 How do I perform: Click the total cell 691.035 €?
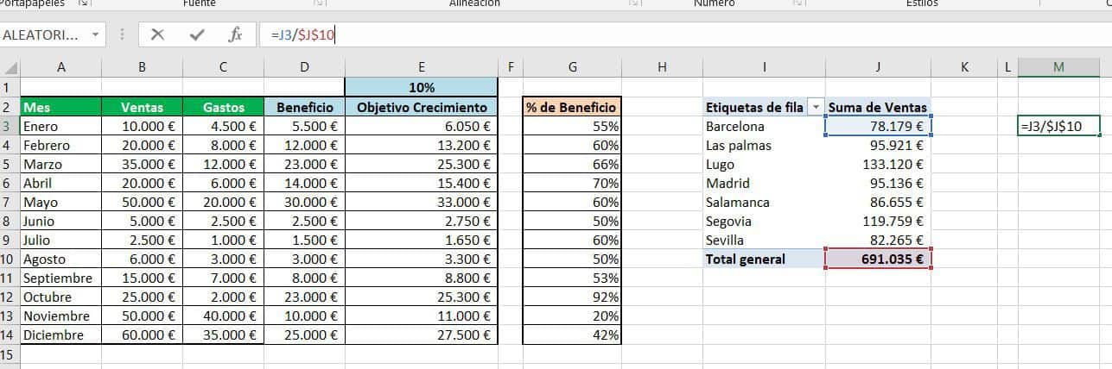pyautogui.click(x=878, y=259)
